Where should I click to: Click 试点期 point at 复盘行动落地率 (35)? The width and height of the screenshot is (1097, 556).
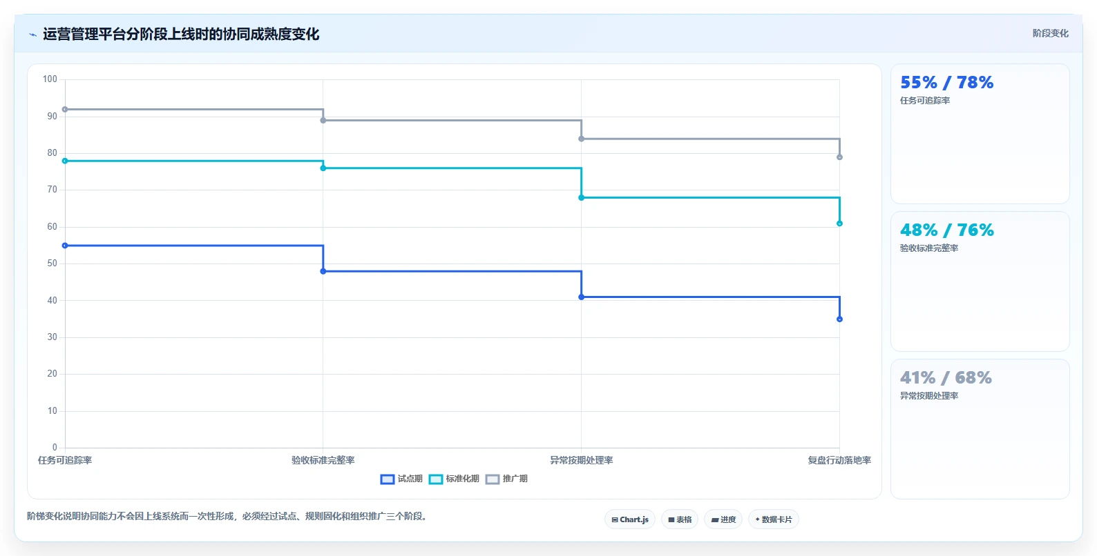click(839, 319)
